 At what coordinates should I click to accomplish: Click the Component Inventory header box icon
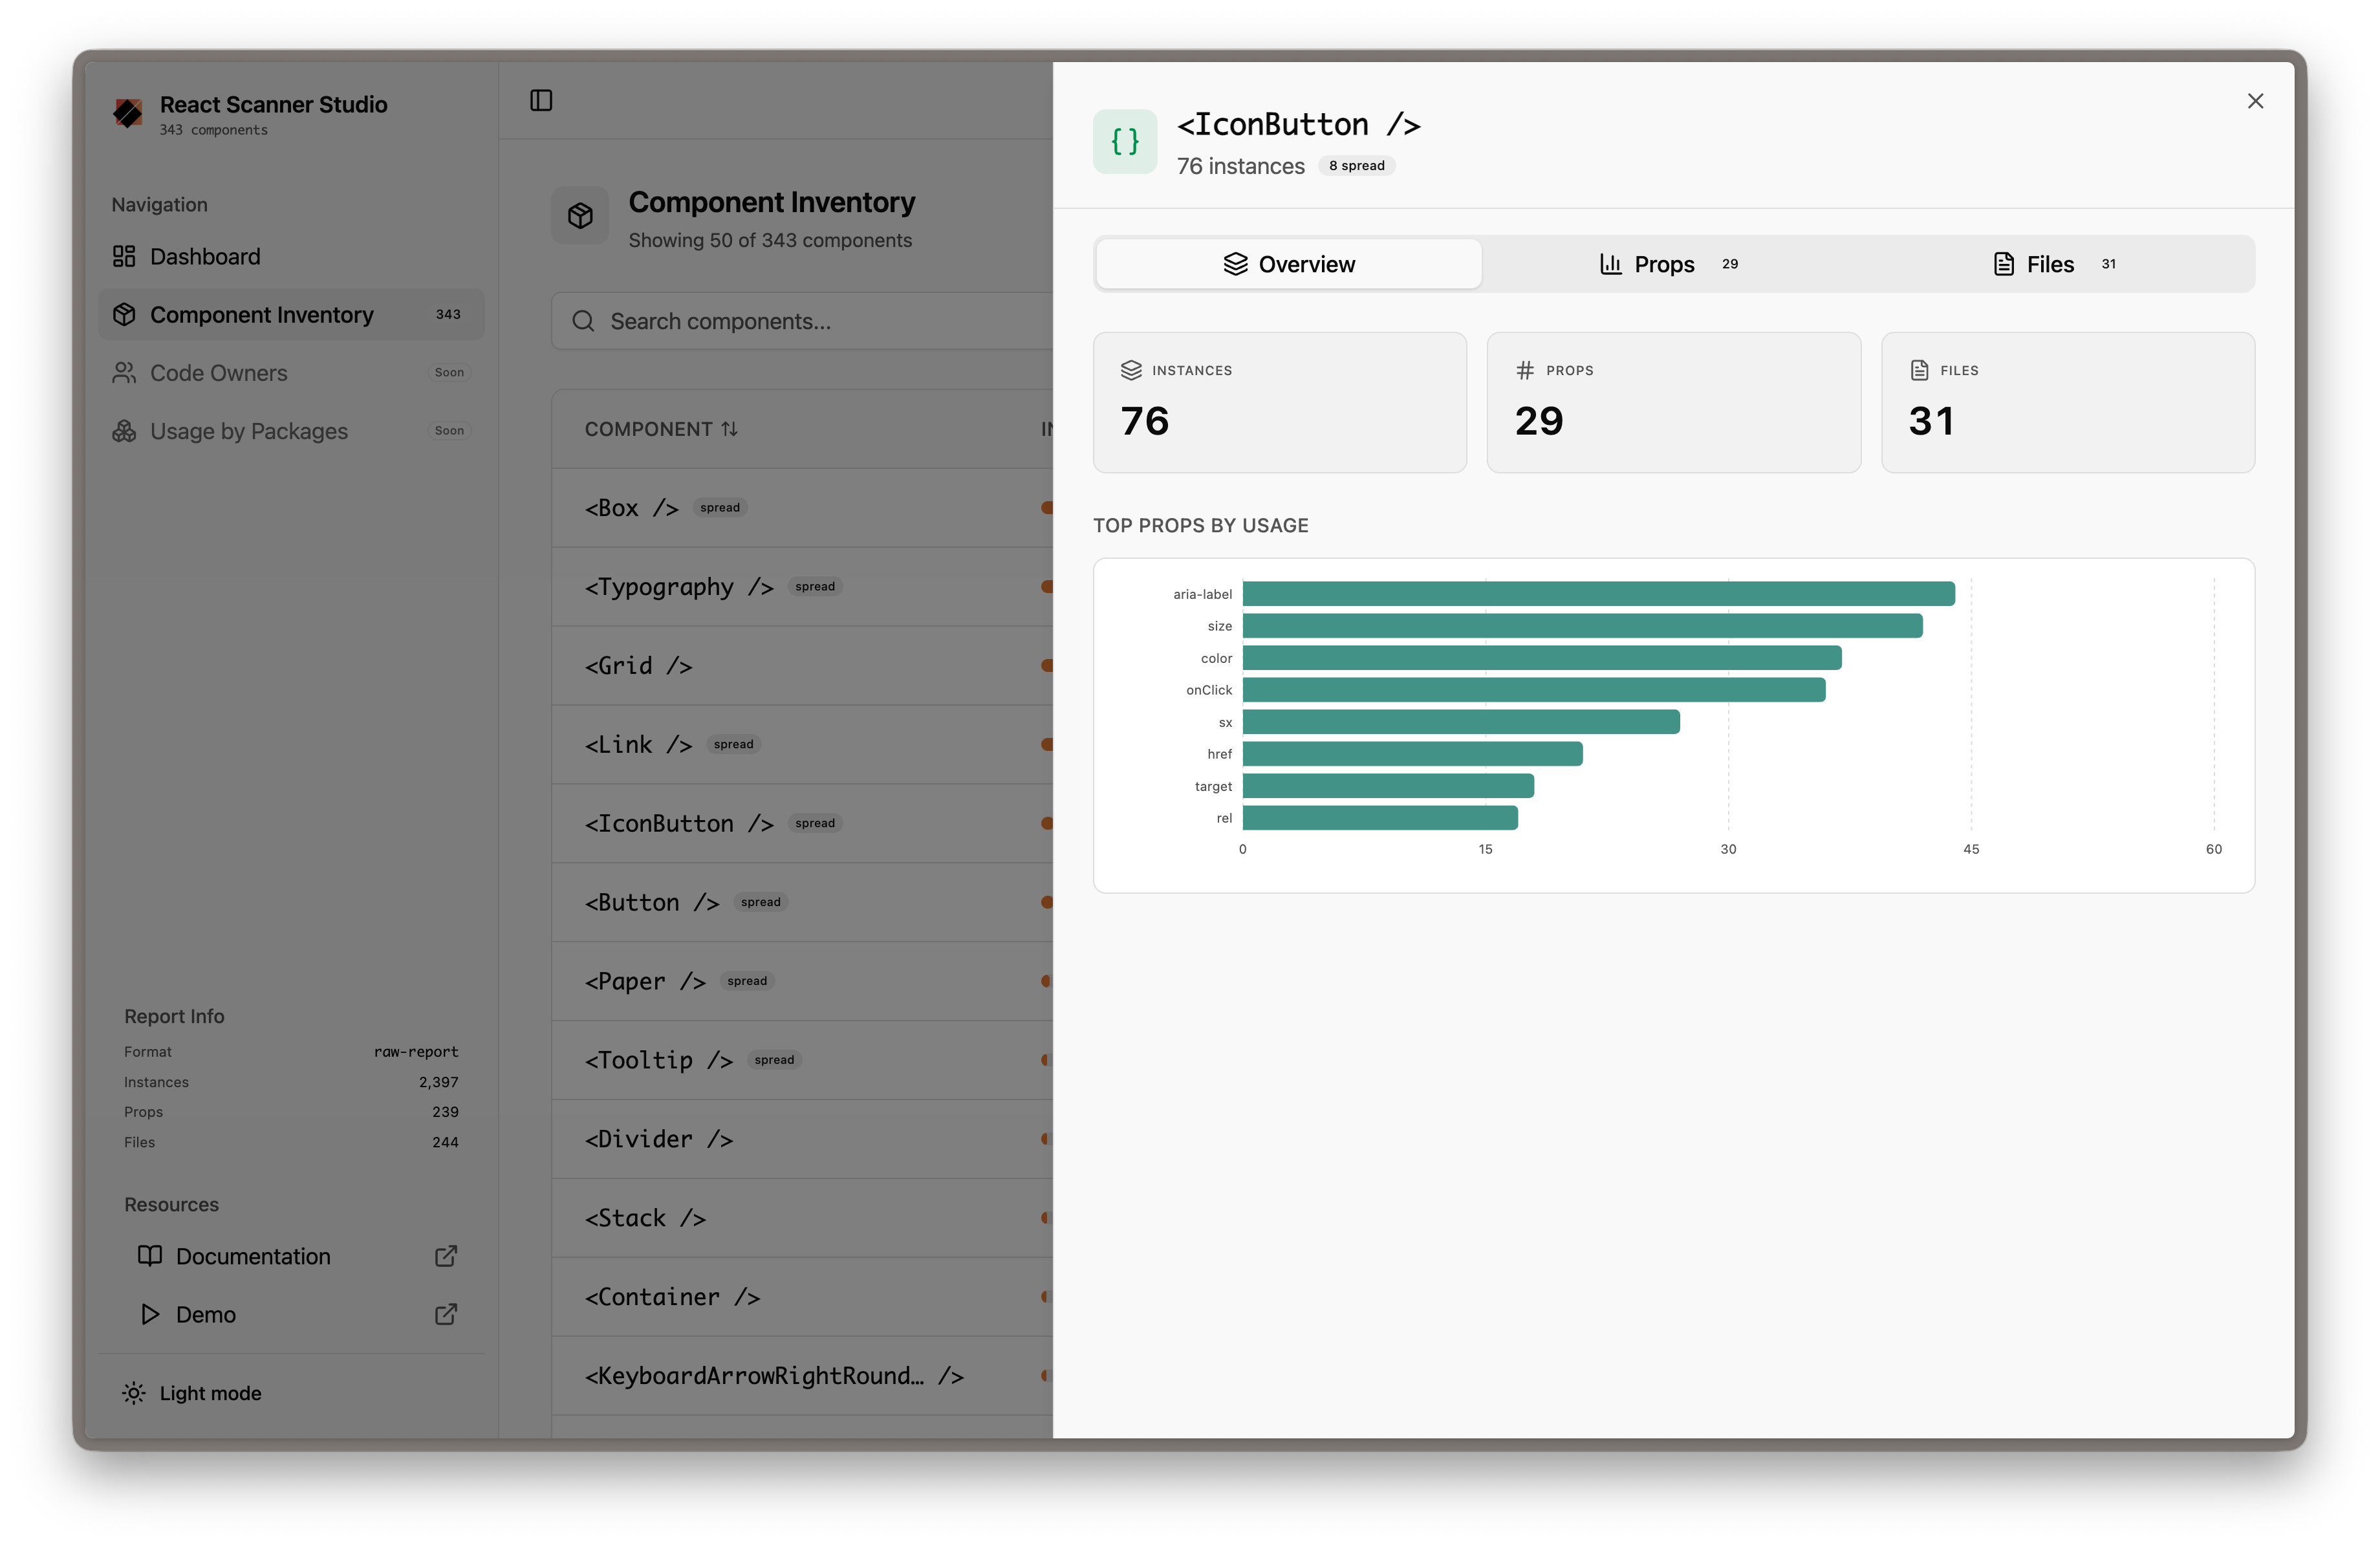pyautogui.click(x=580, y=216)
